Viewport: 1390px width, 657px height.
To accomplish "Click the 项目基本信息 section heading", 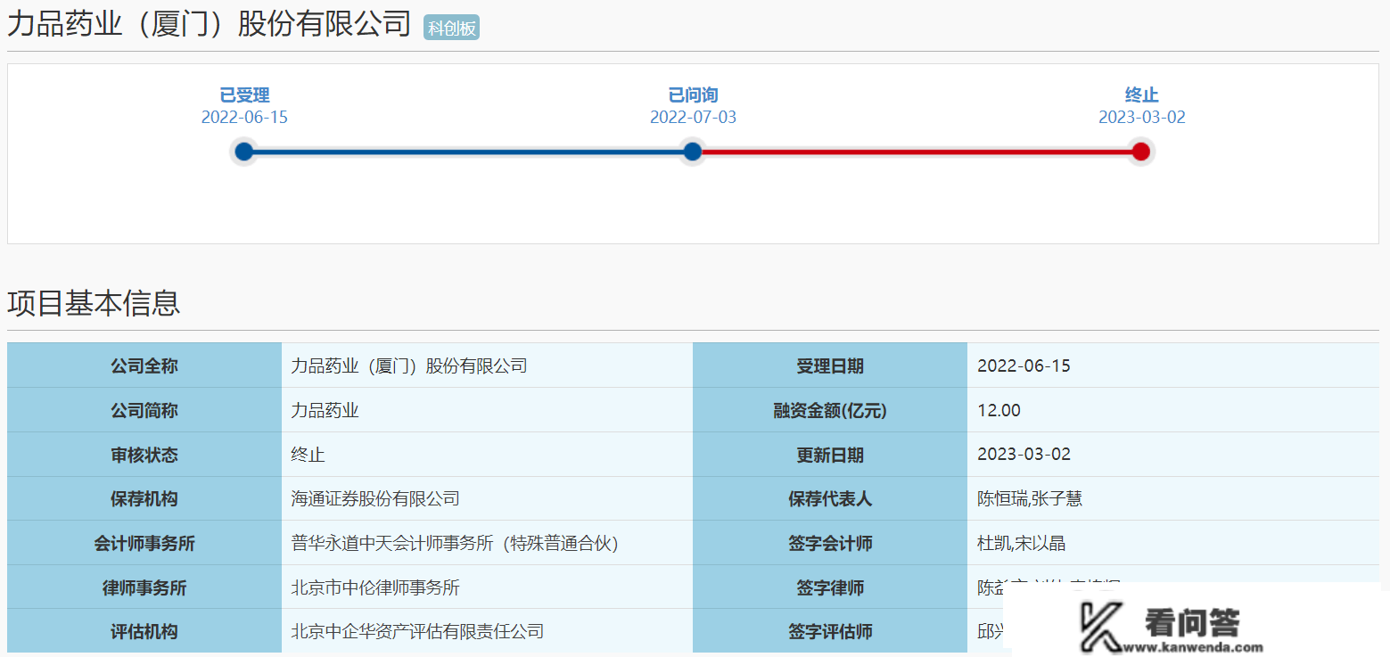I will point(94,303).
